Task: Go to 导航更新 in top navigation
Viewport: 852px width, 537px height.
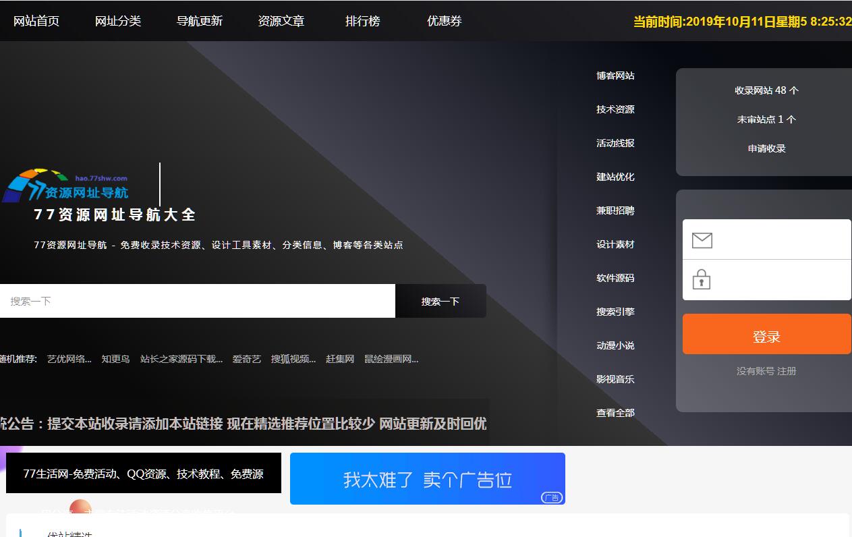Action: (x=200, y=21)
